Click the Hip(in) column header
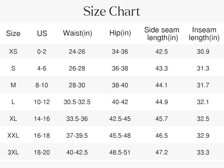The image size is (224, 168). pos(120,33)
